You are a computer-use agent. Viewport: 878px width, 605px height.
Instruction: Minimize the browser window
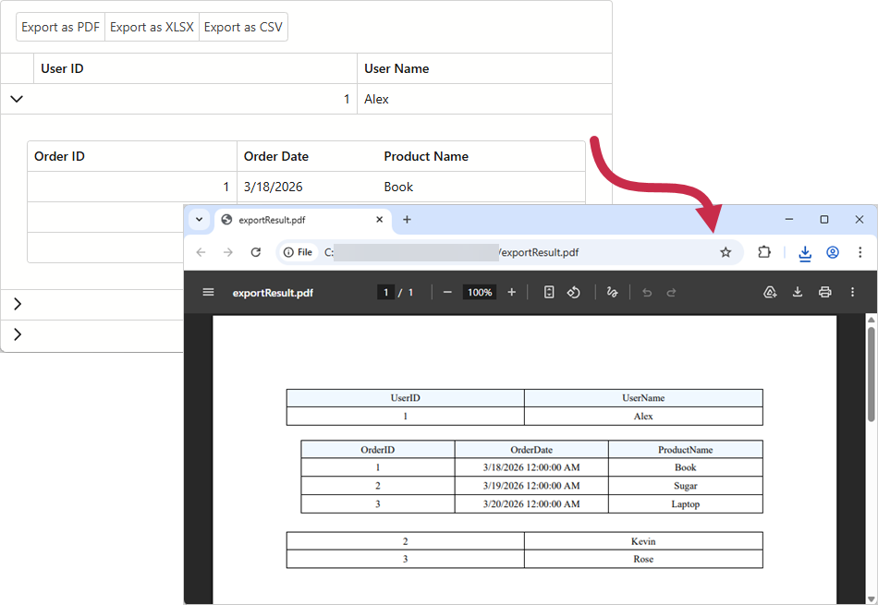[789, 220]
